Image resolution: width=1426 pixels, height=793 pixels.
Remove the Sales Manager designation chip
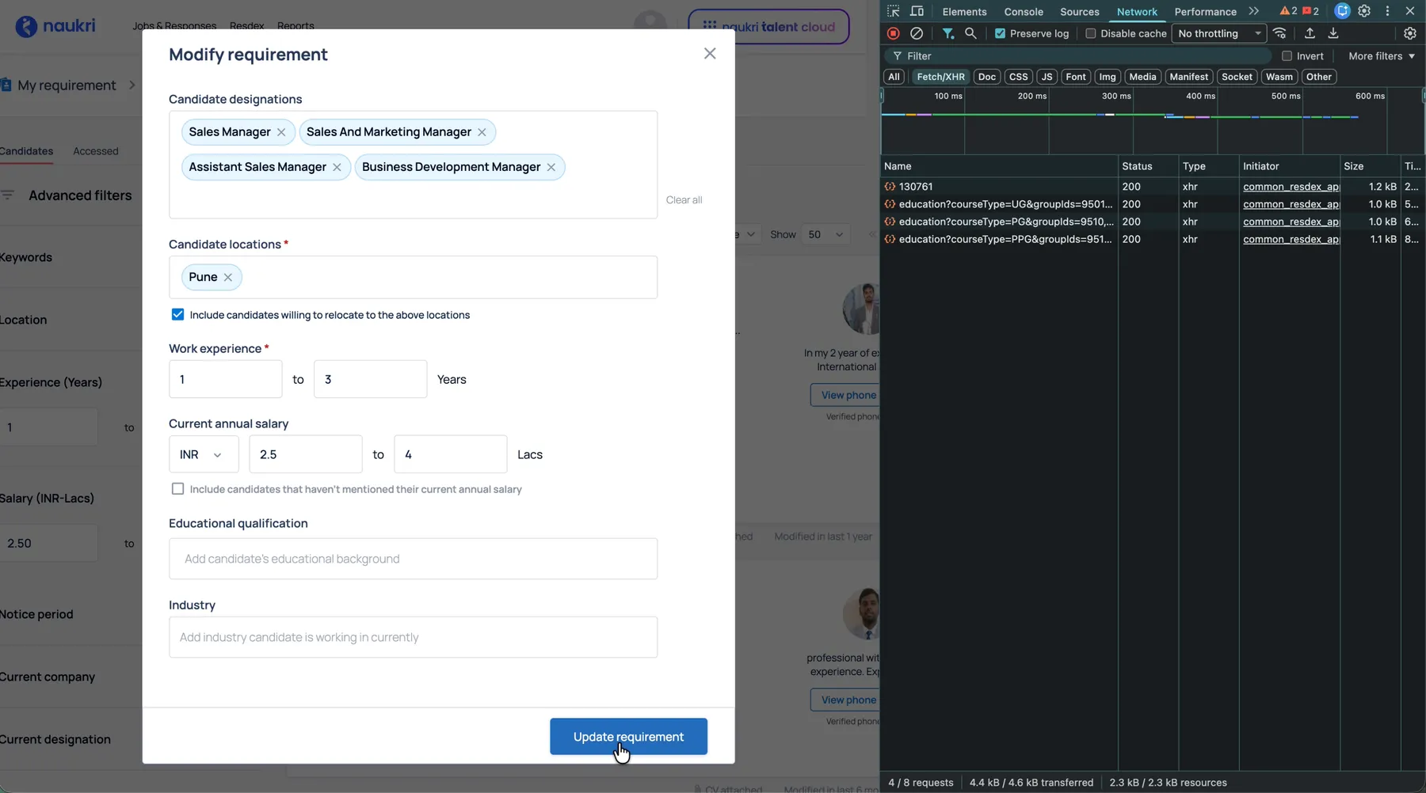281,132
